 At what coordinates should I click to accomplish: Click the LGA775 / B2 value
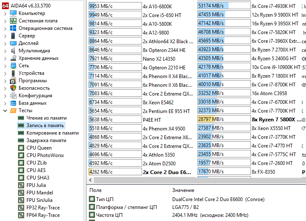tap(185, 207)
